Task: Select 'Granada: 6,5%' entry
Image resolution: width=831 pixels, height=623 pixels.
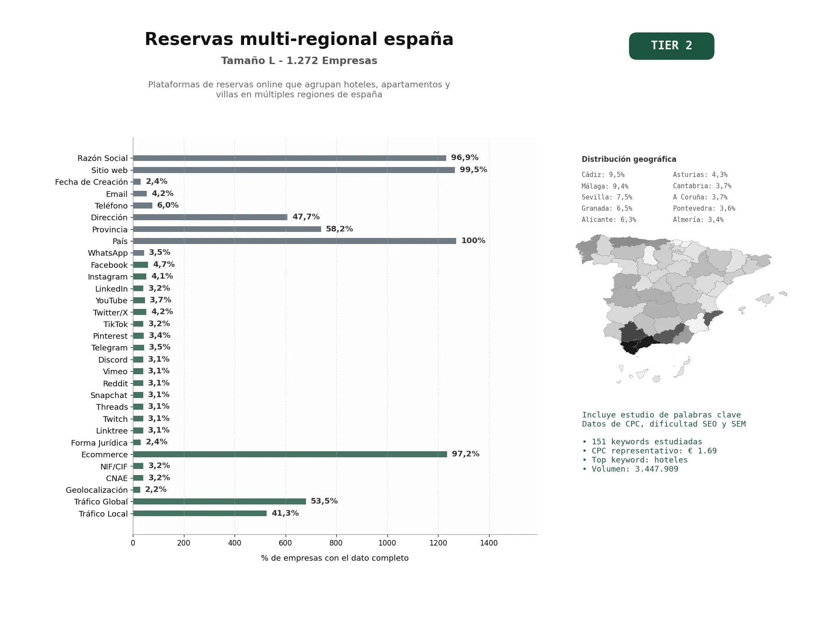Action: [x=607, y=209]
